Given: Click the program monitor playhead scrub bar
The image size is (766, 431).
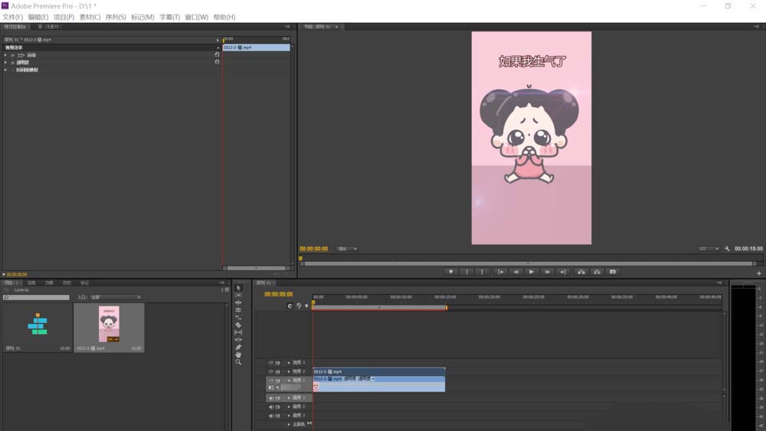Looking at the screenshot, I should pyautogui.click(x=527, y=259).
